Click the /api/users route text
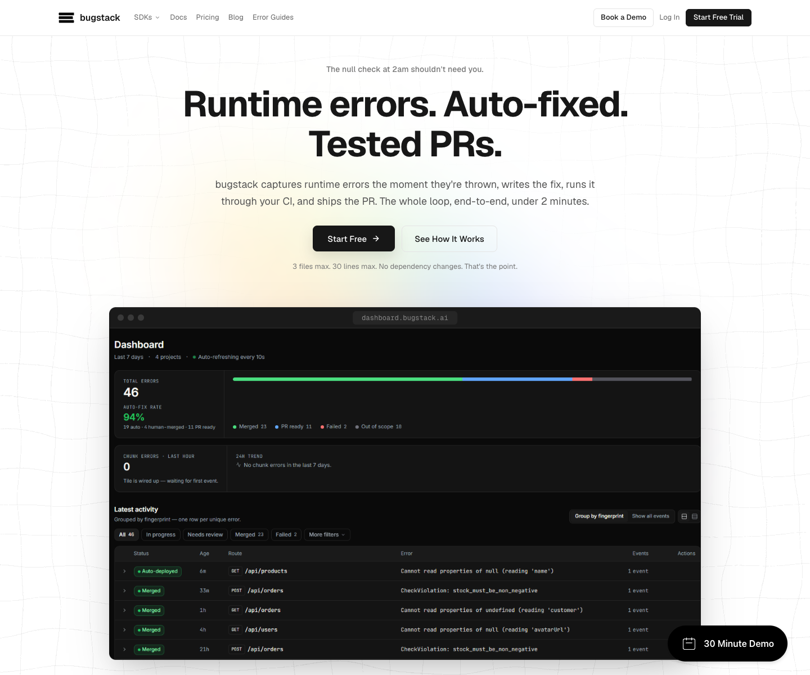 pyautogui.click(x=261, y=630)
